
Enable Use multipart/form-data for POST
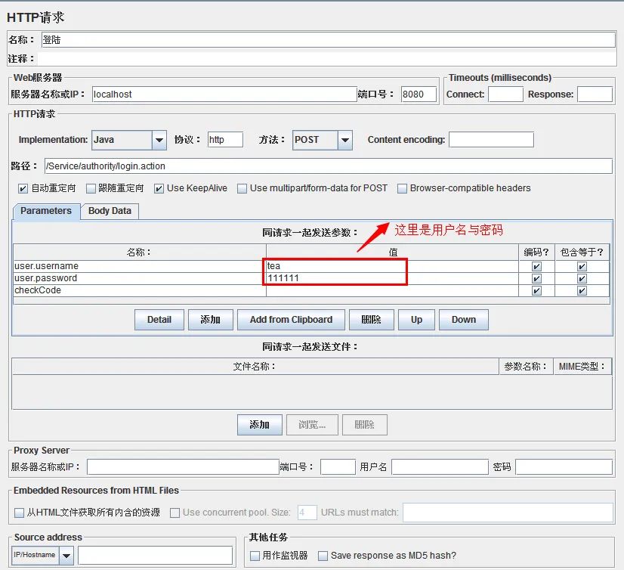pyautogui.click(x=242, y=188)
